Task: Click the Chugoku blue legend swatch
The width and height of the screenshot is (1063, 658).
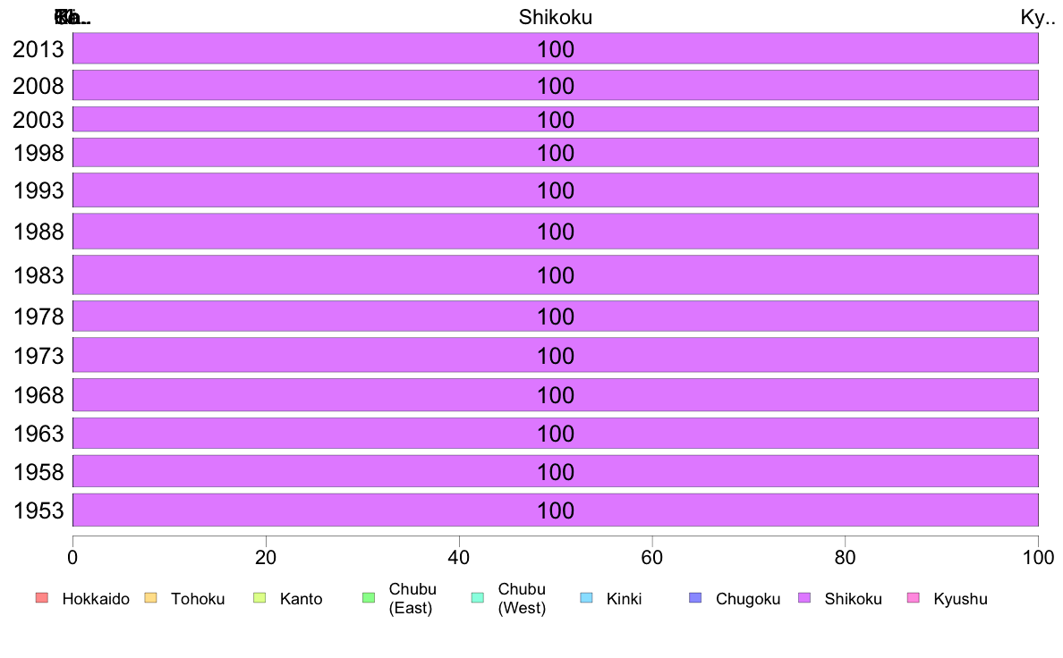Action: pos(695,598)
